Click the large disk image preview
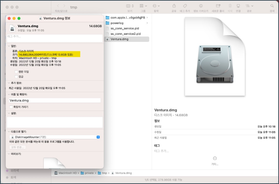The image size is (279, 184). [215, 56]
